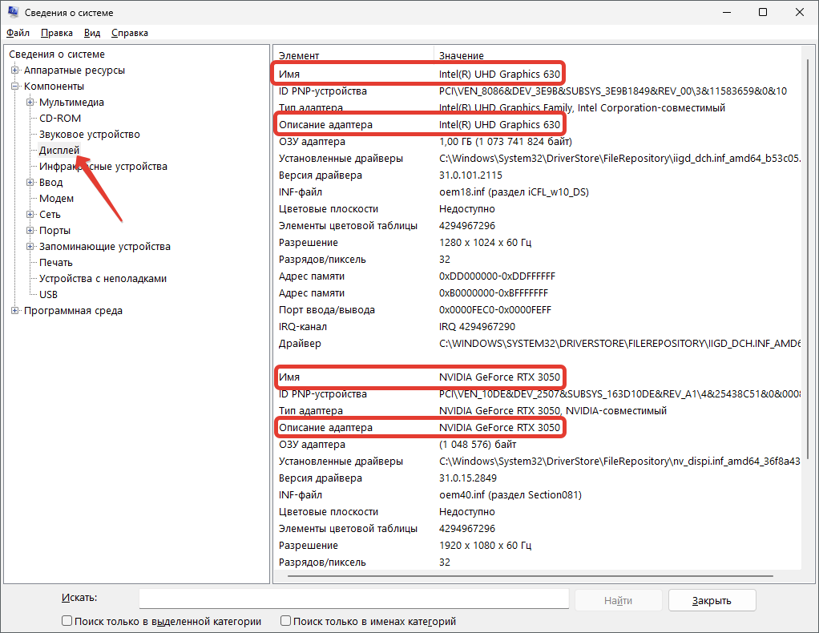
Task: Maximize the Сведения о системе window
Action: pos(763,12)
